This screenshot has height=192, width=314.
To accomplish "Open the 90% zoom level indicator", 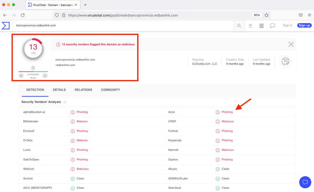I will click(256, 15).
